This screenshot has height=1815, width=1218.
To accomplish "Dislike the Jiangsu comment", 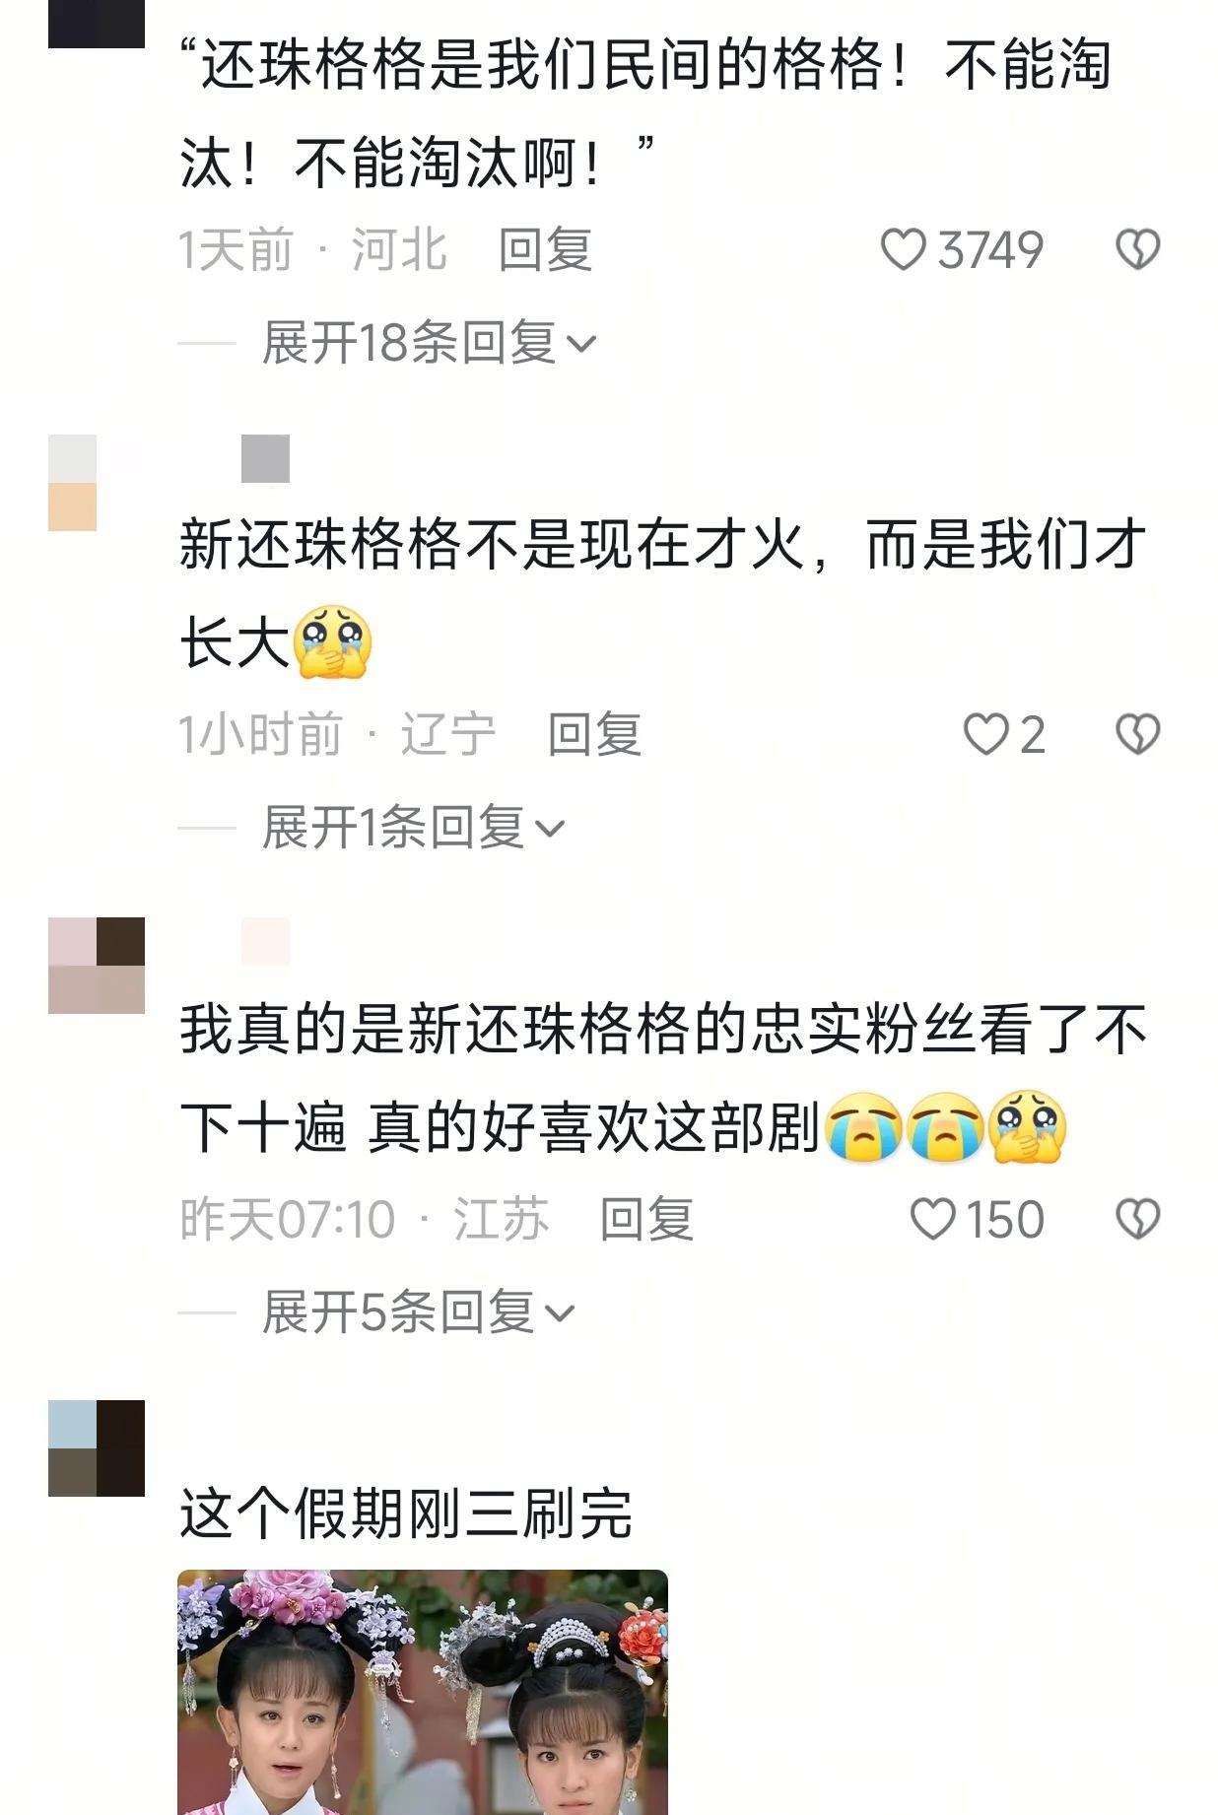I will (x=1137, y=1220).
